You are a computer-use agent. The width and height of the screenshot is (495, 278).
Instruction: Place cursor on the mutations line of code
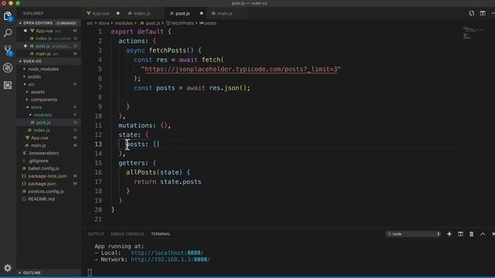[145, 125]
